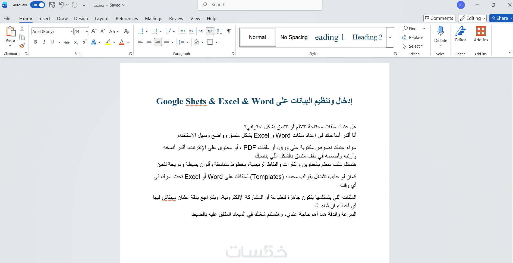Start a numbered list
The height and width of the screenshot is (263, 513).
click(154, 31)
